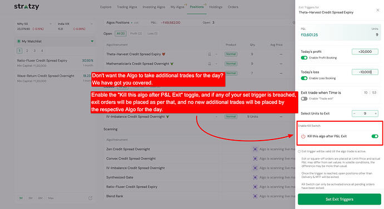Select the Max chart range
This screenshot has height=209, width=384.
point(51,198)
